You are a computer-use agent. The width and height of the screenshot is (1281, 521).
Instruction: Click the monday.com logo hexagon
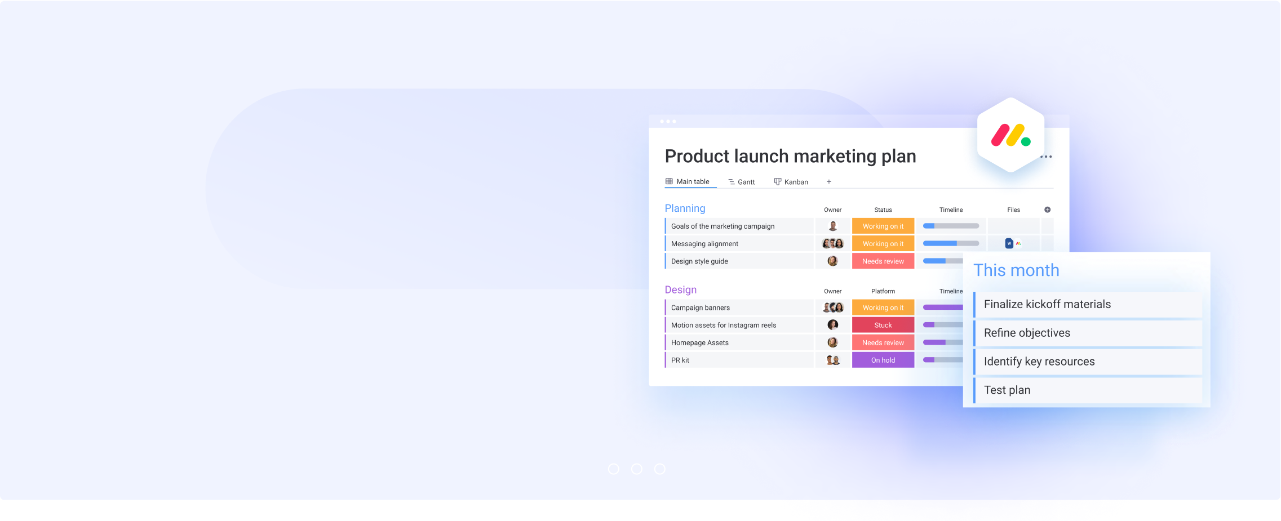[x=1010, y=135]
